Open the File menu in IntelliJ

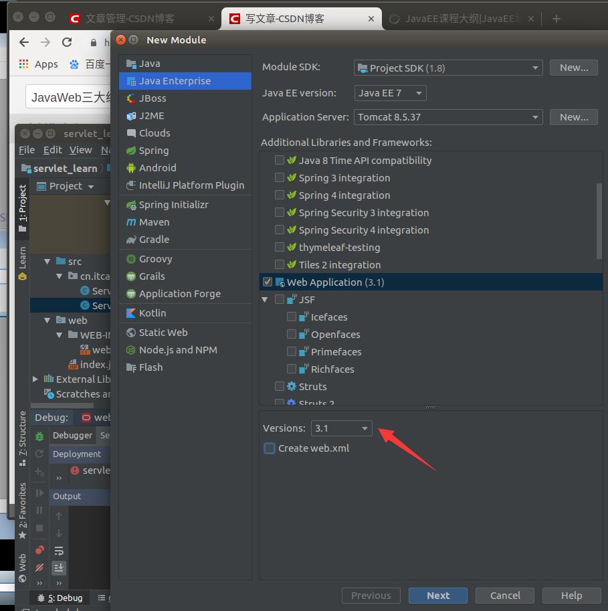(27, 150)
